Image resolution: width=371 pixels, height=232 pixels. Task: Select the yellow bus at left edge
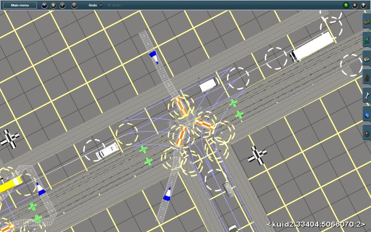coord(10,185)
